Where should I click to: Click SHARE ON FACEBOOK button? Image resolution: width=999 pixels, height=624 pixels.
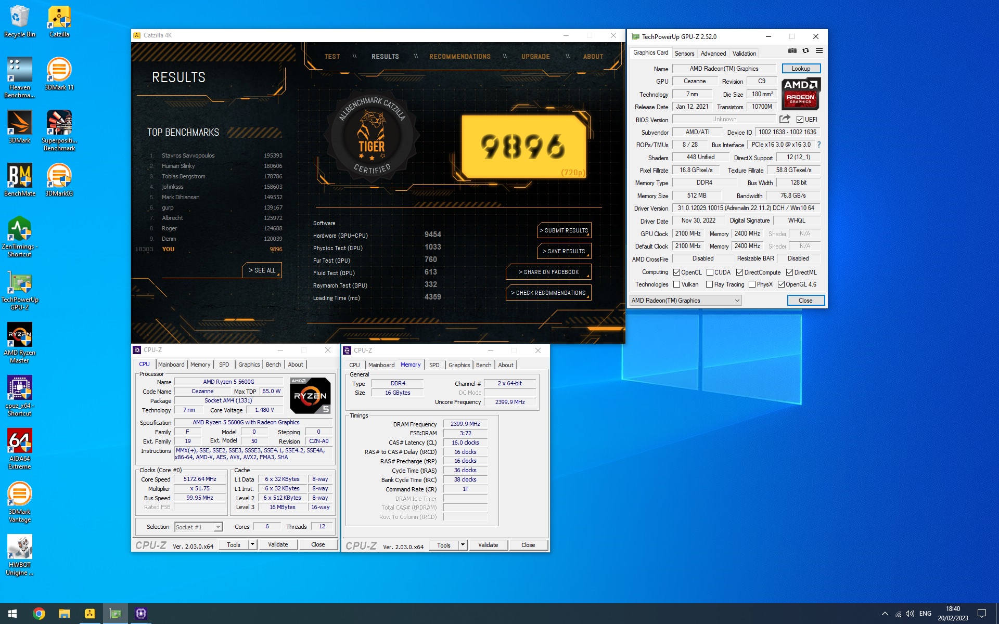click(548, 272)
